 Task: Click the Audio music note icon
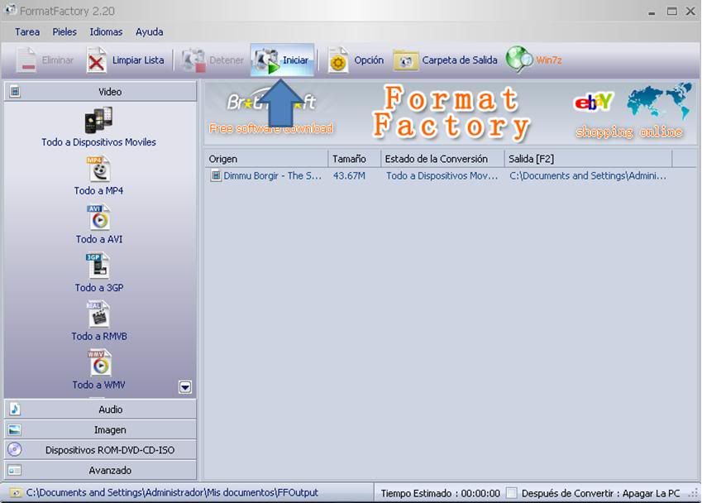(x=15, y=409)
